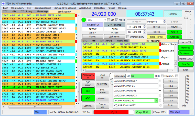Toggle the green AutoTX button
The image size is (195, 116).
click(x=174, y=32)
